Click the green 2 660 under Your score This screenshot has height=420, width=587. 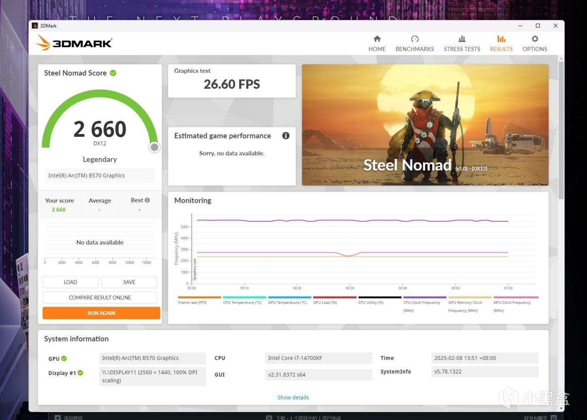tap(59, 210)
